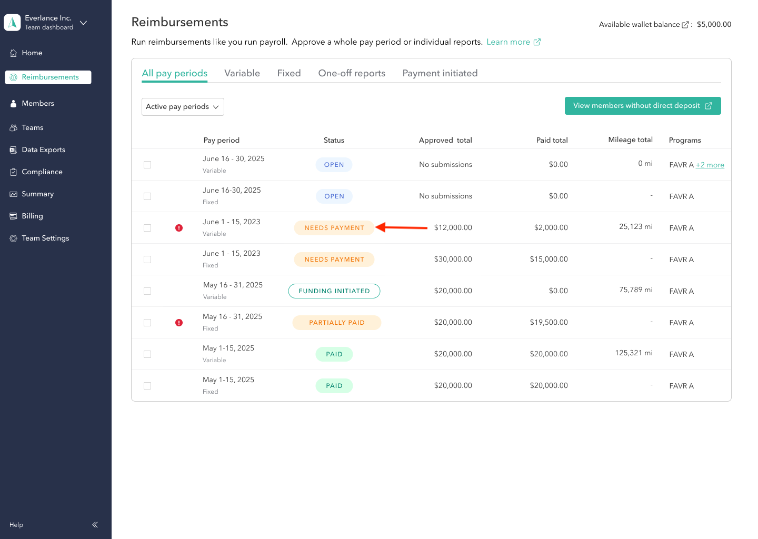Open the +2 more programs link

[710, 165]
